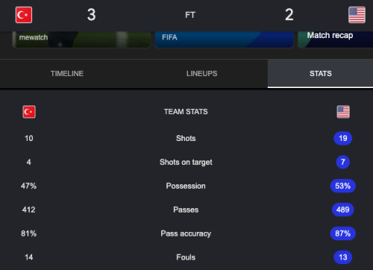Click the 489 passes badge
Viewport: 373px width, 270px height.
343,210
